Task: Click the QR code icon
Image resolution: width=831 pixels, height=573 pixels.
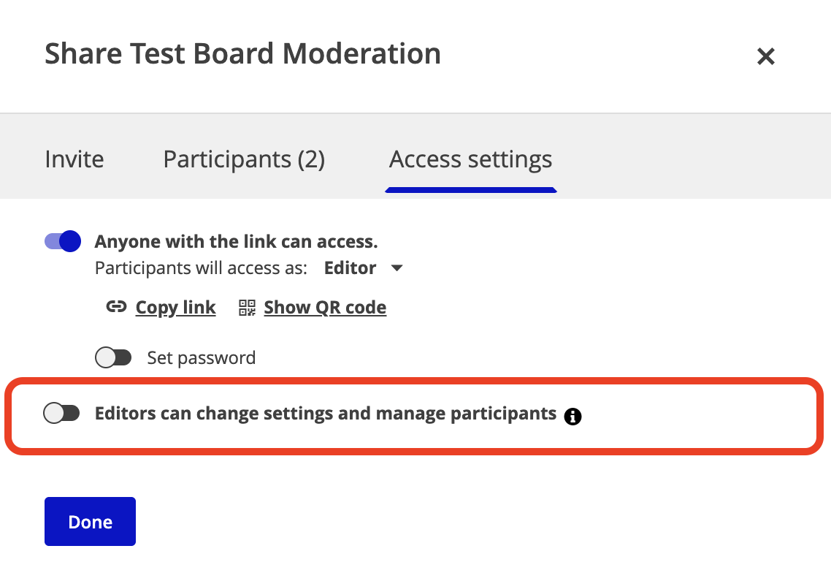Action: (x=248, y=308)
